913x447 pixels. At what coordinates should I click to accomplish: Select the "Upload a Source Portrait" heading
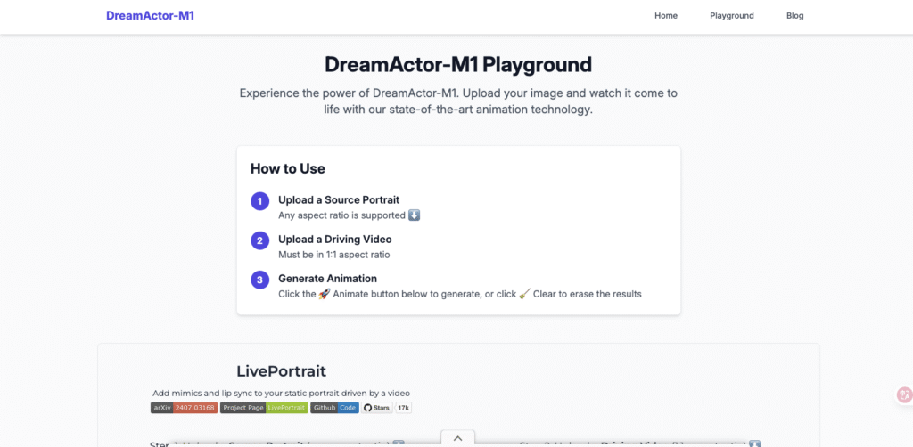pos(339,200)
